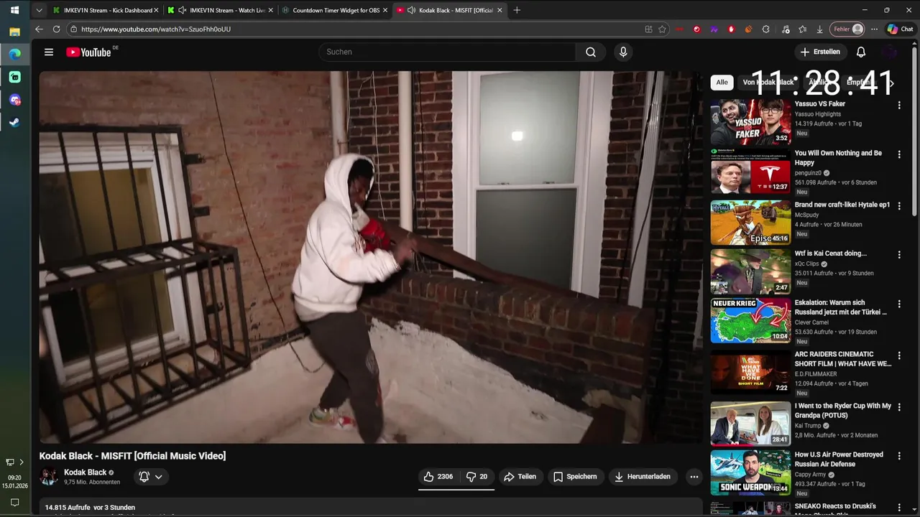Image resolution: width=920 pixels, height=517 pixels.
Task: Go back with browser back arrow
Action: tap(39, 29)
